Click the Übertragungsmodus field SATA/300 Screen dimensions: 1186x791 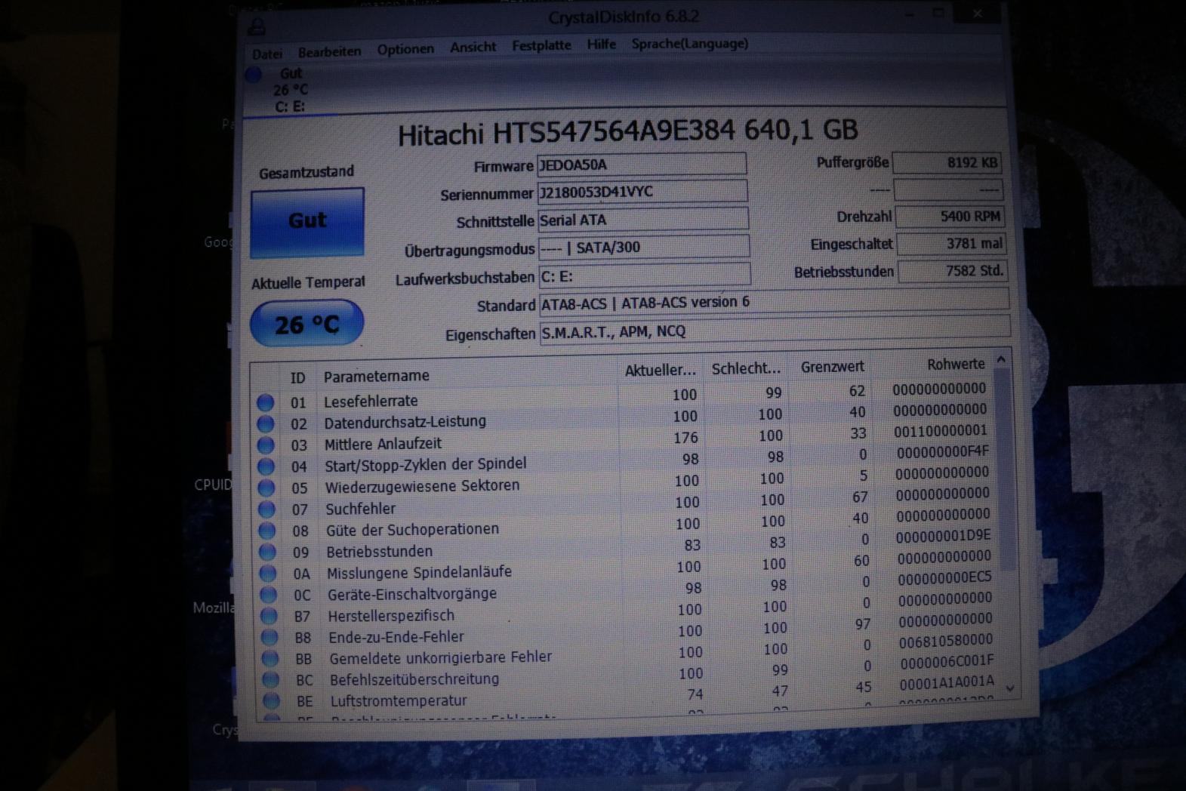tap(644, 247)
